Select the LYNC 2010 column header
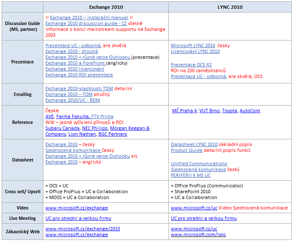 tap(230, 7)
